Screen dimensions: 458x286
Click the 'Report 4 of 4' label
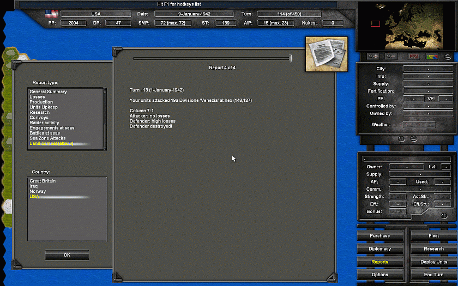coord(222,68)
